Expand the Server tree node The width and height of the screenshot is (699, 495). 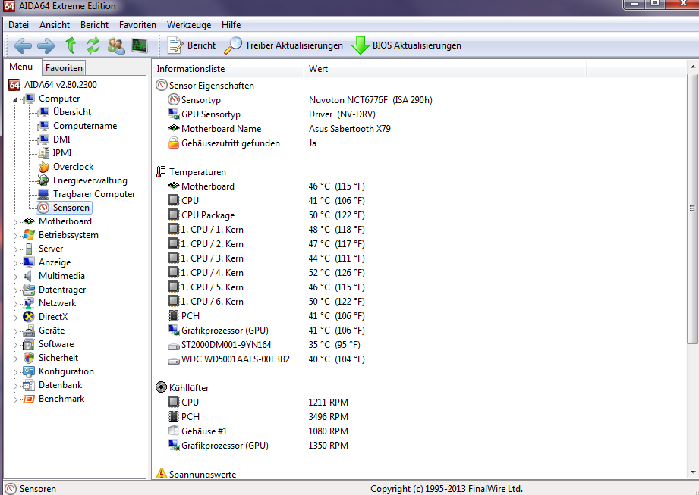click(15, 249)
